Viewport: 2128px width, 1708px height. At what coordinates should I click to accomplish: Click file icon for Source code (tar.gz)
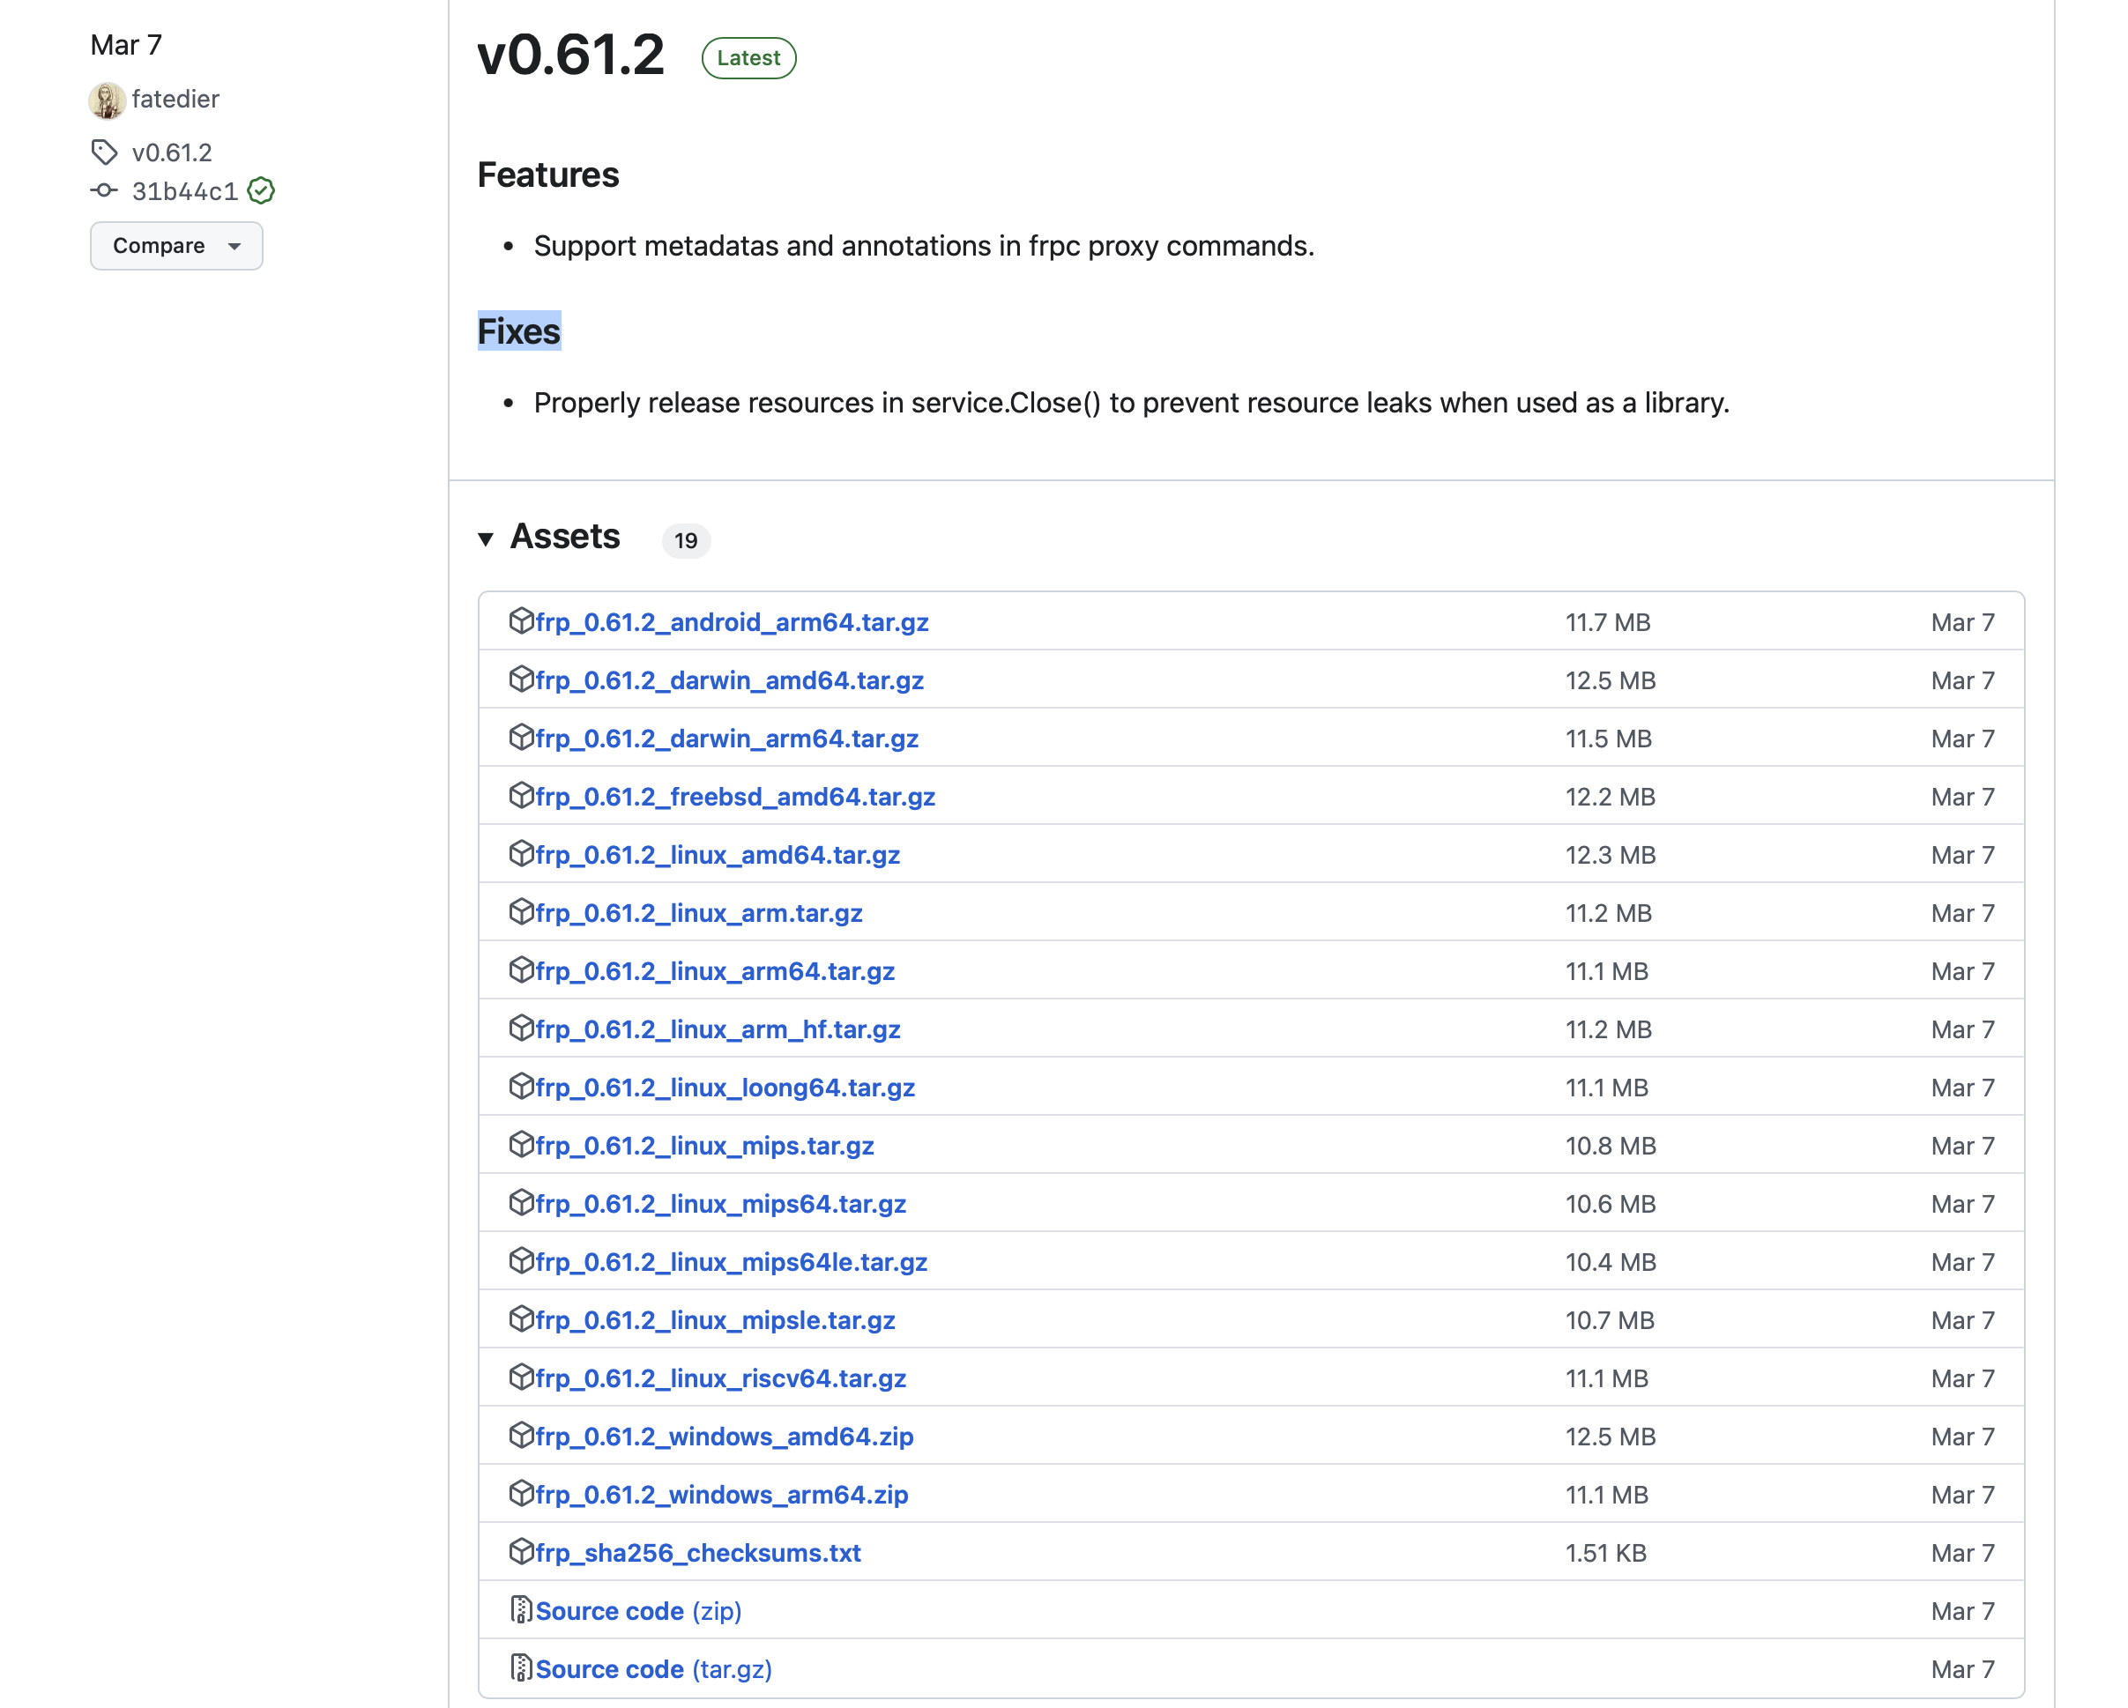click(x=521, y=1667)
